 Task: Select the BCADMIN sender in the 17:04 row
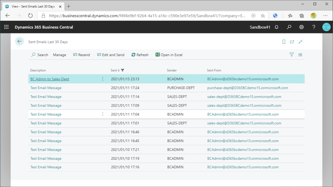tap(175, 114)
